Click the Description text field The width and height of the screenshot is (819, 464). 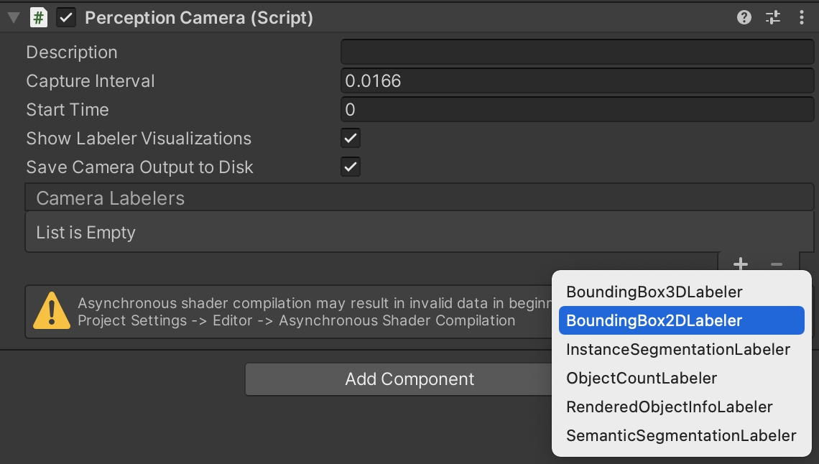click(577, 52)
